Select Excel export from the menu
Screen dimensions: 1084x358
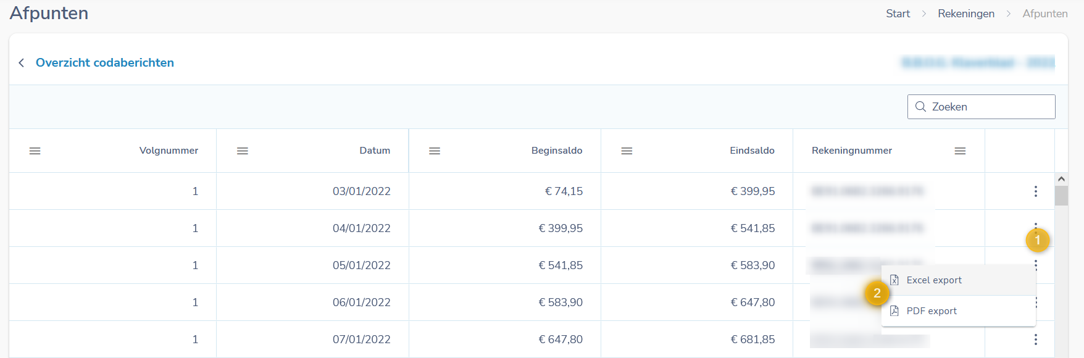933,280
